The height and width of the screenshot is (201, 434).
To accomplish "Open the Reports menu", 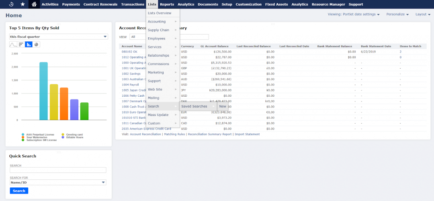I will coord(167,4).
